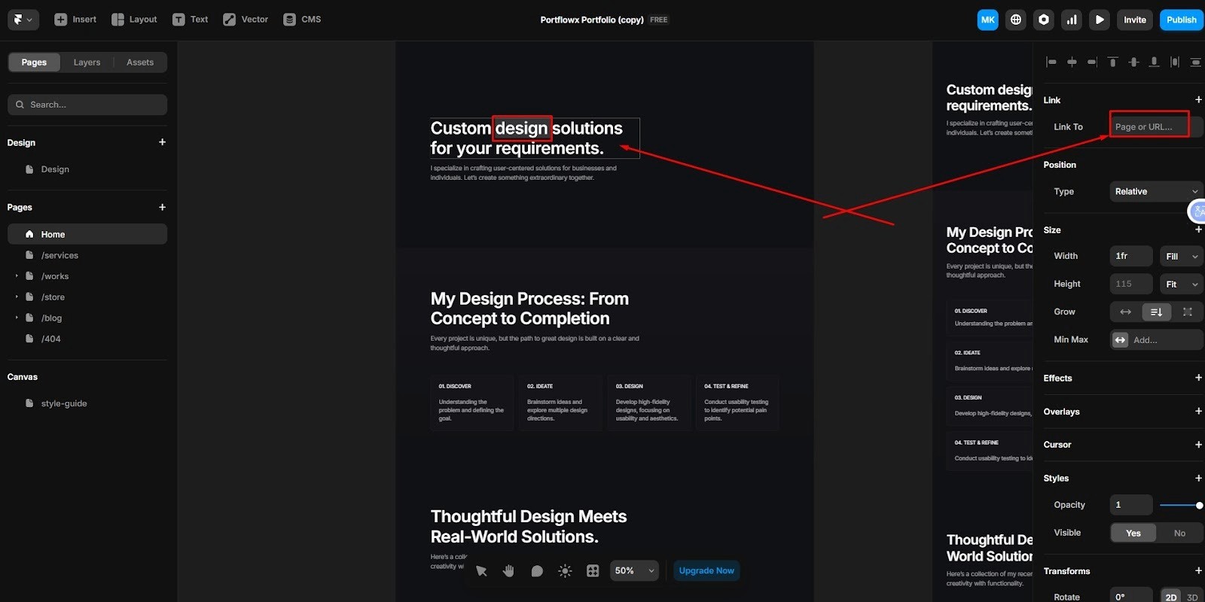Add a new Design page with plus
Viewport: 1205px width, 602px height.
162,142
